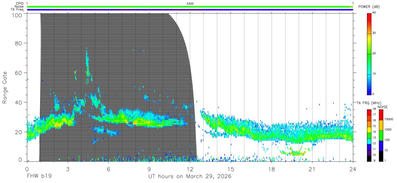
Task: Click the 40 tick label on Range Gate axis
Action: pyautogui.click(x=19, y=102)
